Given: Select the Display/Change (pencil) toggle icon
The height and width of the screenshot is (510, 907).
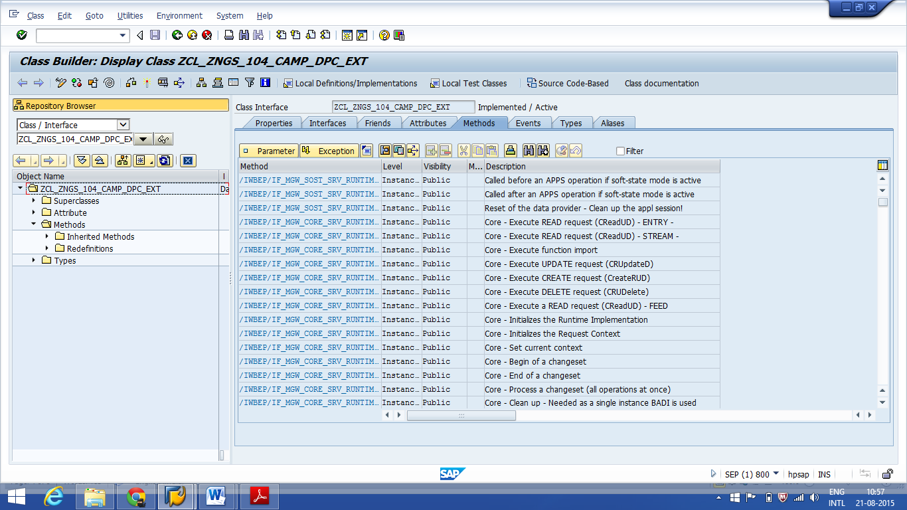Looking at the screenshot, I should (x=61, y=83).
